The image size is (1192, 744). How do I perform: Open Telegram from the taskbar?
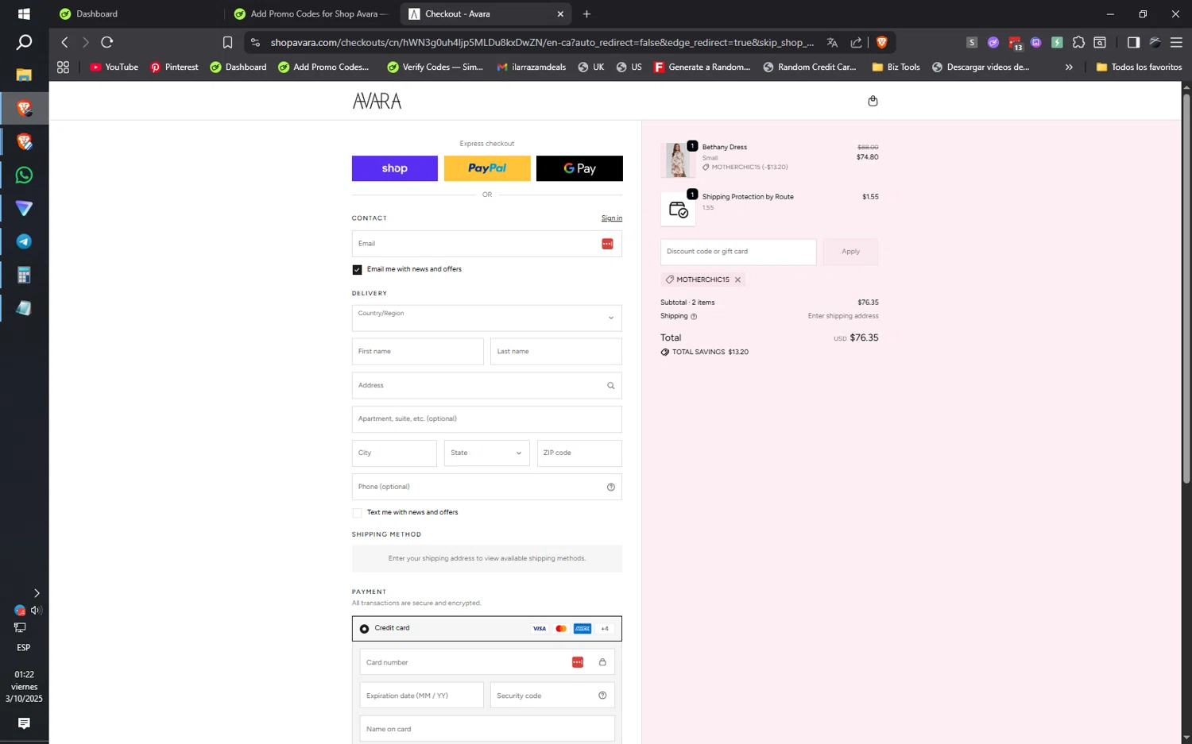24,241
